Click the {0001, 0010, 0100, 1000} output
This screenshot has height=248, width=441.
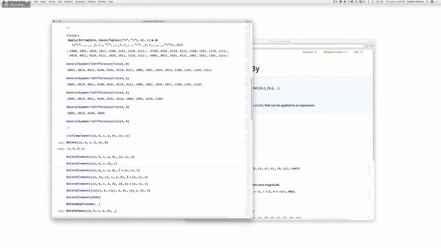86,113
